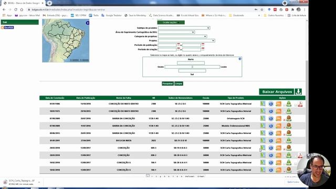The width and height of the screenshot is (336, 189).
Task: Click the Período de criação start date field
Action: (167, 49)
